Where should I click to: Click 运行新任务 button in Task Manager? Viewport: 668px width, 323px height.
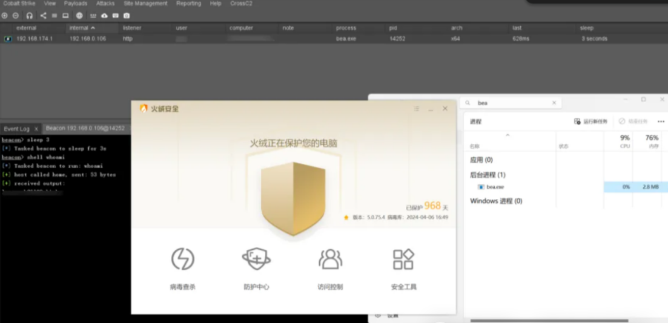tap(591, 122)
